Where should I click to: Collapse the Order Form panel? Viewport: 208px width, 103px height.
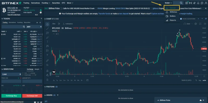[2, 69]
